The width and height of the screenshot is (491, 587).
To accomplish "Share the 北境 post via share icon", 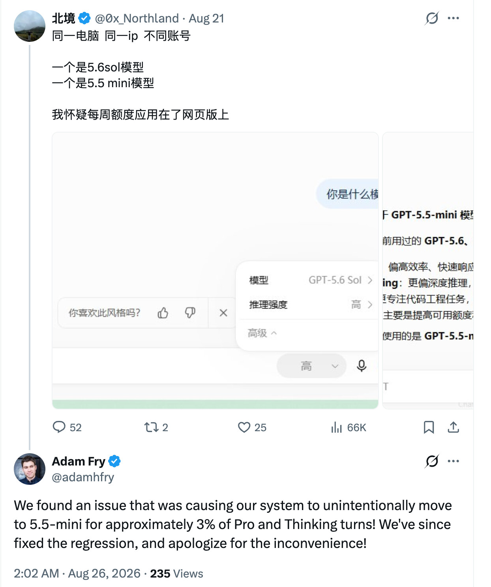I will 454,427.
